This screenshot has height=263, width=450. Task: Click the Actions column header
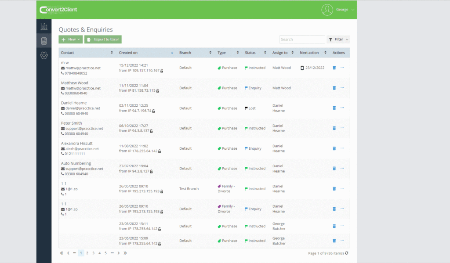(339, 53)
